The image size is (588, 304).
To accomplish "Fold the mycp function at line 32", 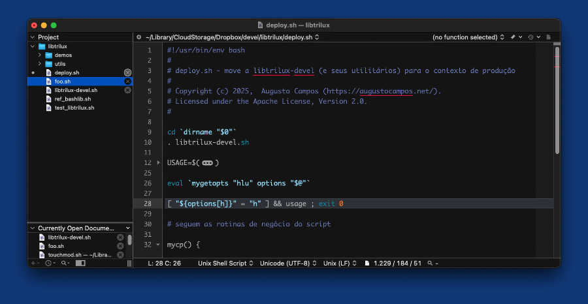I will pos(159,245).
